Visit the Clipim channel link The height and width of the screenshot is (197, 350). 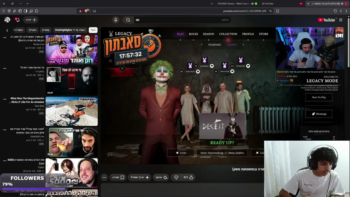point(41,167)
